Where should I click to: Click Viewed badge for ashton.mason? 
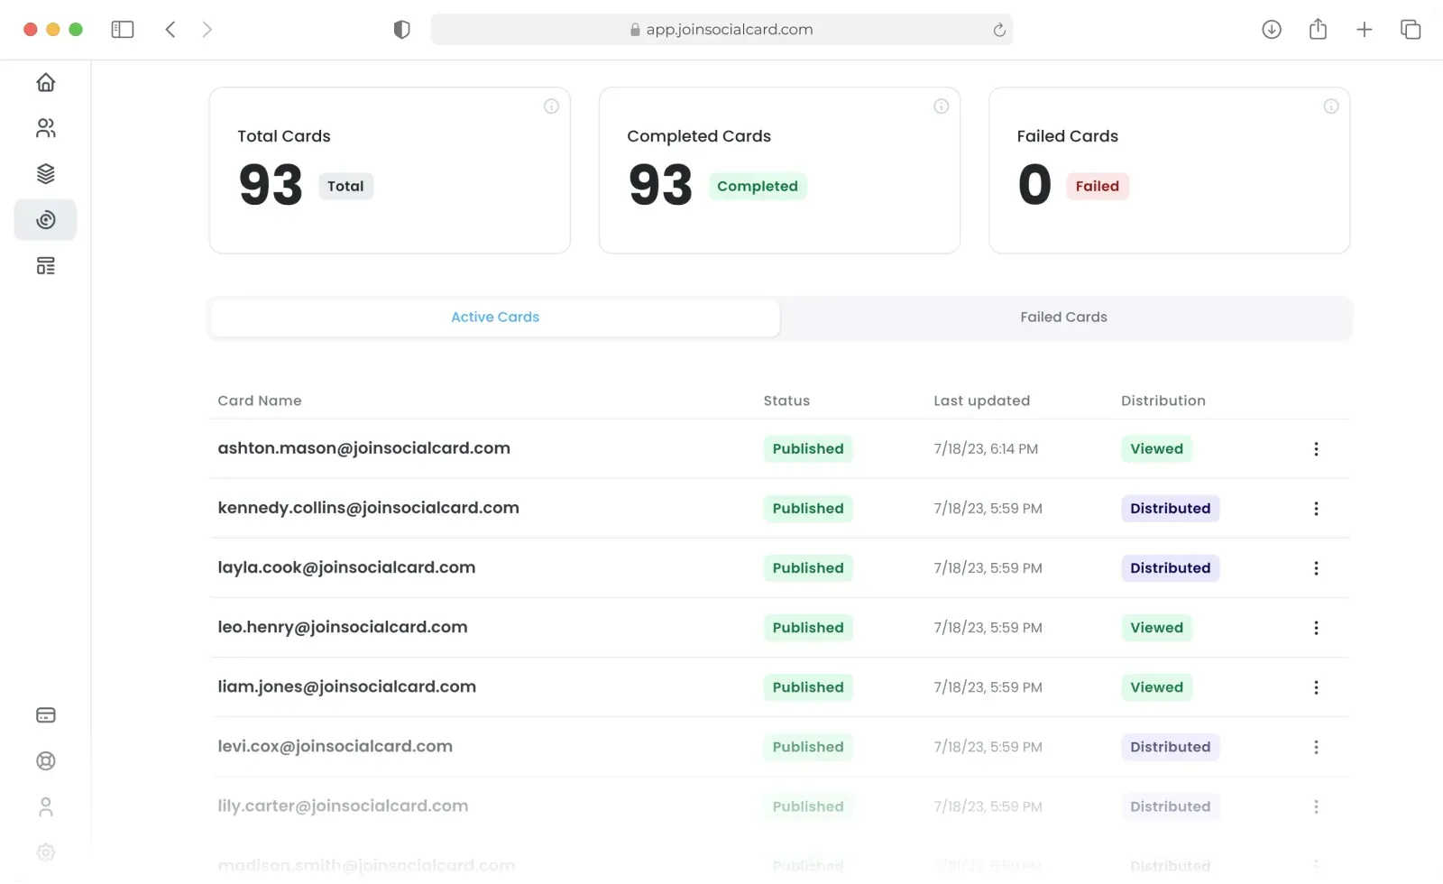[1156, 449]
